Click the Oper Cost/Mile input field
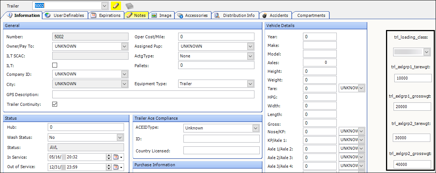The image size is (436, 173). pos(216,37)
